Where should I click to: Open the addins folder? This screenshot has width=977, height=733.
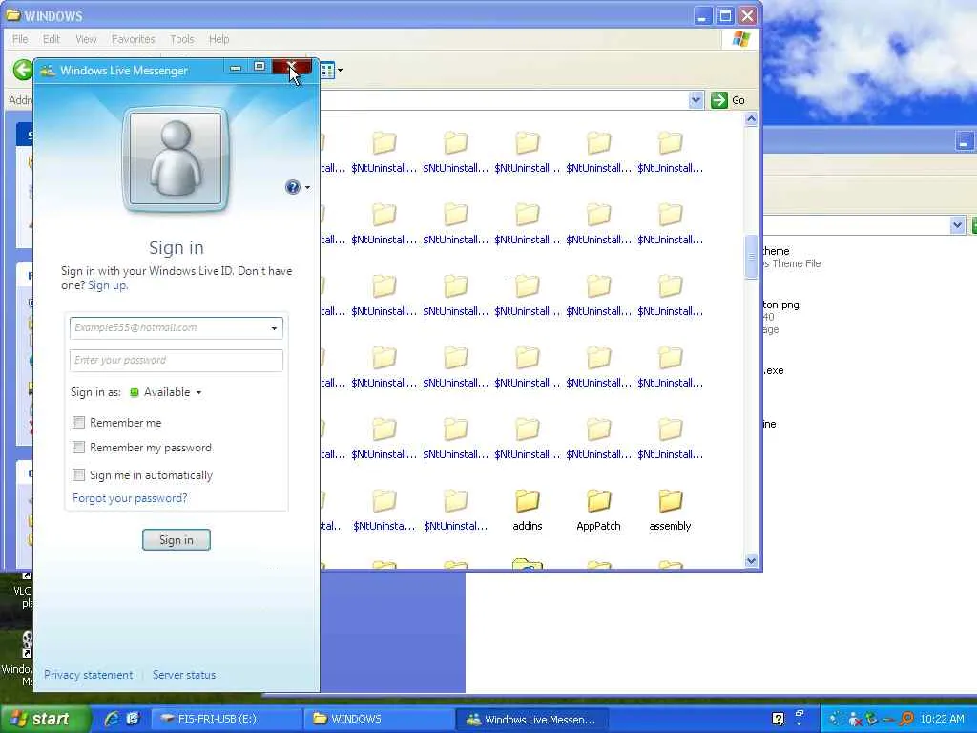[x=527, y=511]
